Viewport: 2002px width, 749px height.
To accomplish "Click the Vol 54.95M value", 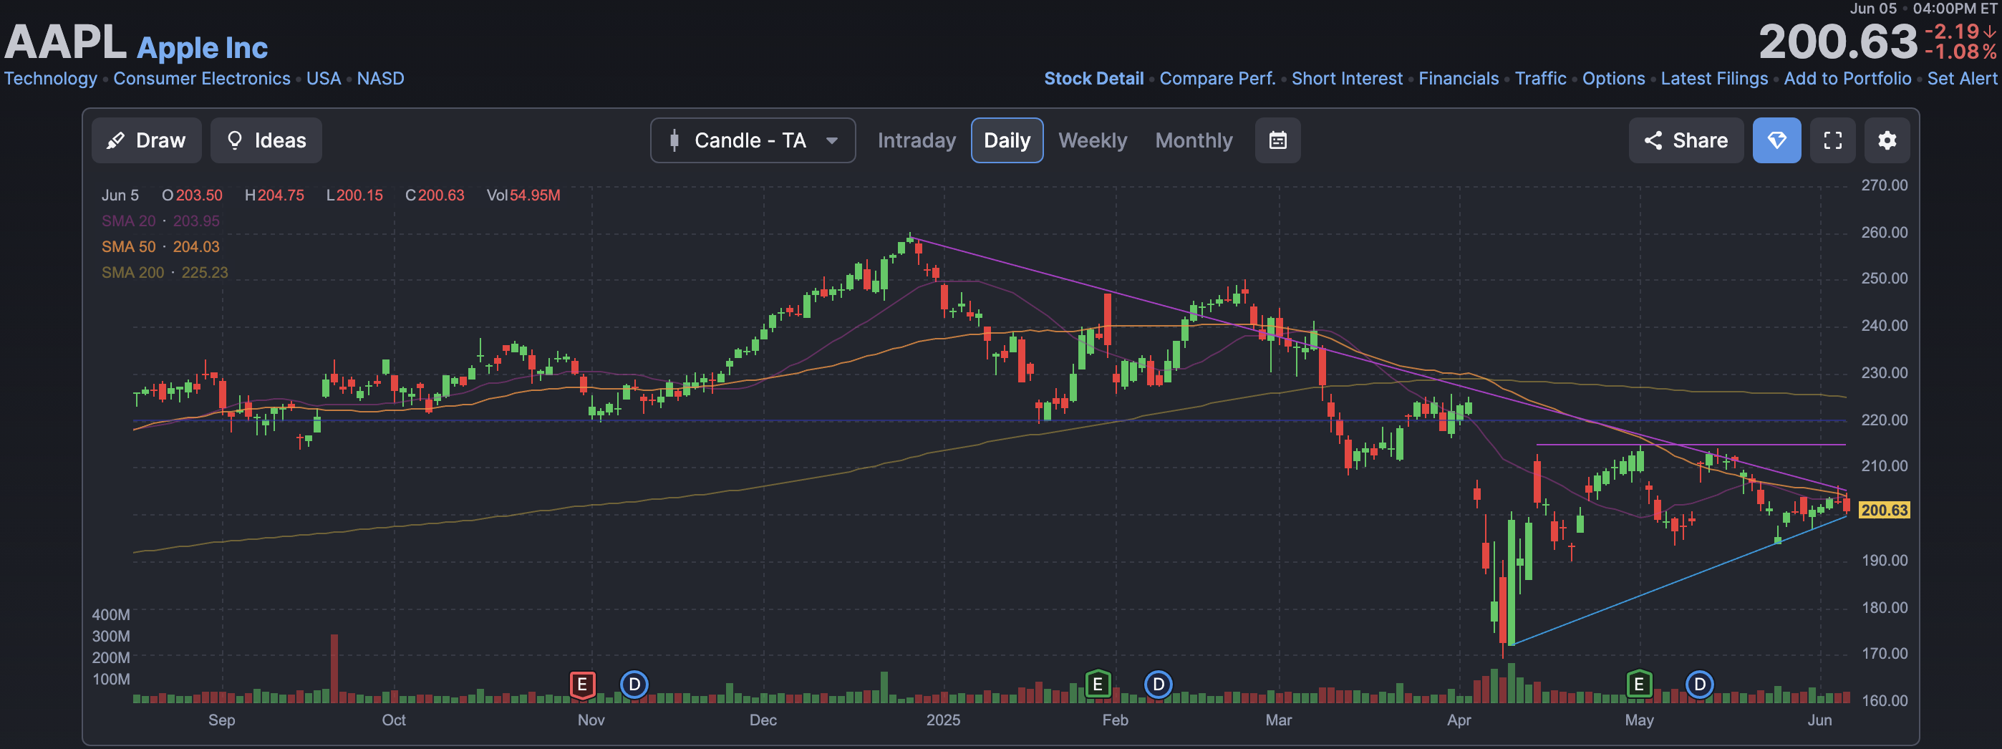I will [523, 195].
